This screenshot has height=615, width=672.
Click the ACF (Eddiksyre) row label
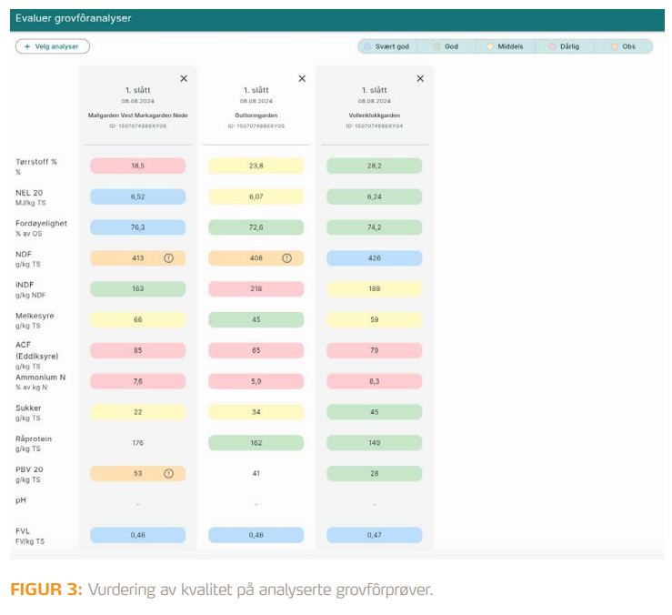(x=37, y=350)
